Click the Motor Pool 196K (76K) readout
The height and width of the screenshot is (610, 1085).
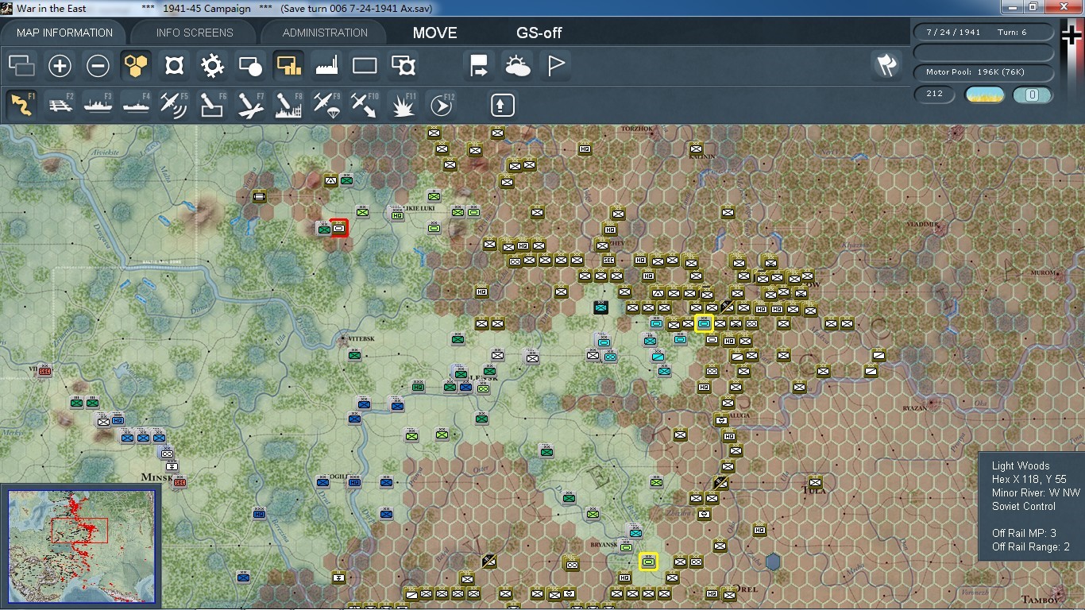[x=984, y=72]
